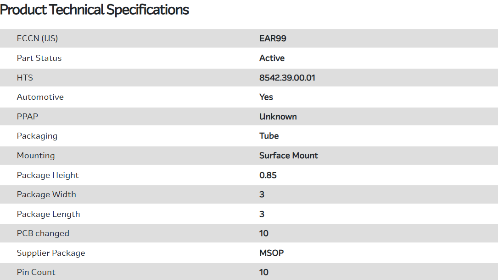Click the Package Width label
The width and height of the screenshot is (498, 280).
click(46, 194)
